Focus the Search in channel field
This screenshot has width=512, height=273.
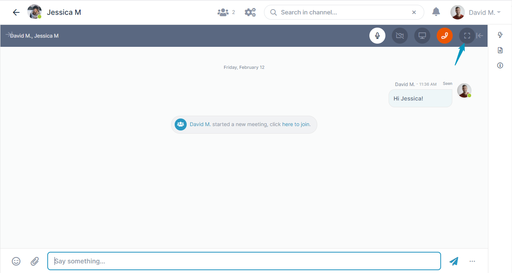(344, 12)
